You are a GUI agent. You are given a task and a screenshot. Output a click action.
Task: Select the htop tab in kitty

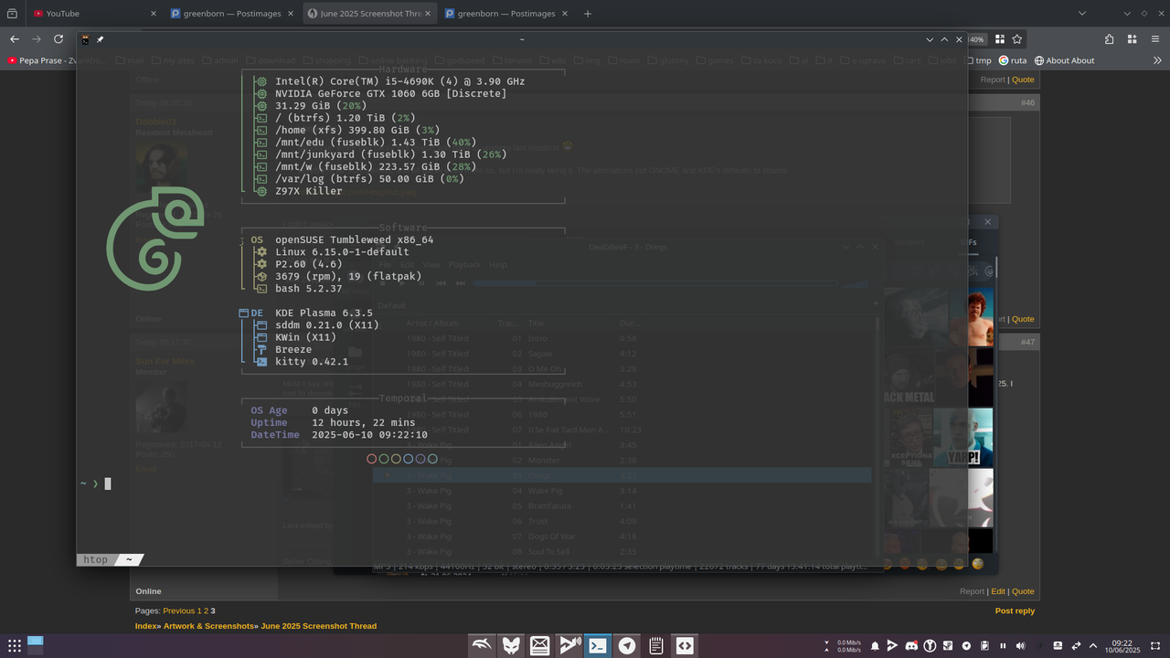tap(95, 559)
